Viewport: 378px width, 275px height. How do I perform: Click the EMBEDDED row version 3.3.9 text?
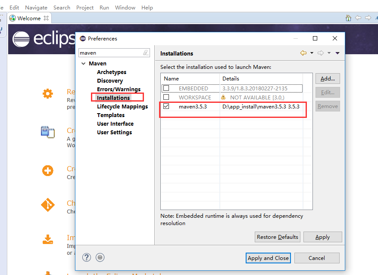click(255, 88)
